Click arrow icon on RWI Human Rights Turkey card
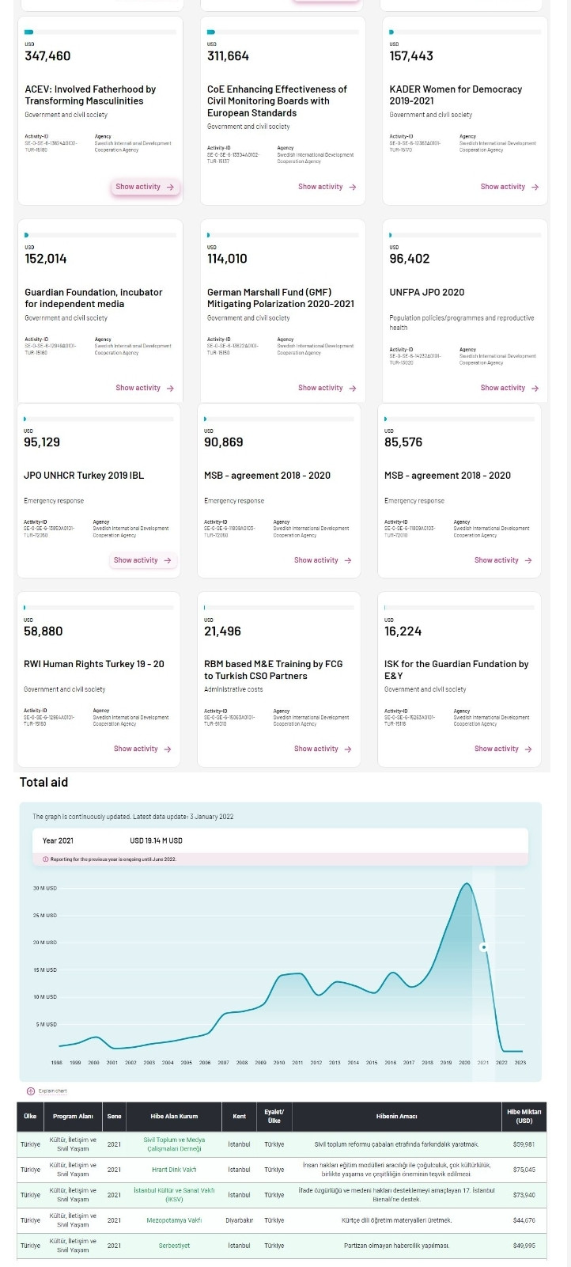This screenshot has width=571, height=1267. click(168, 749)
